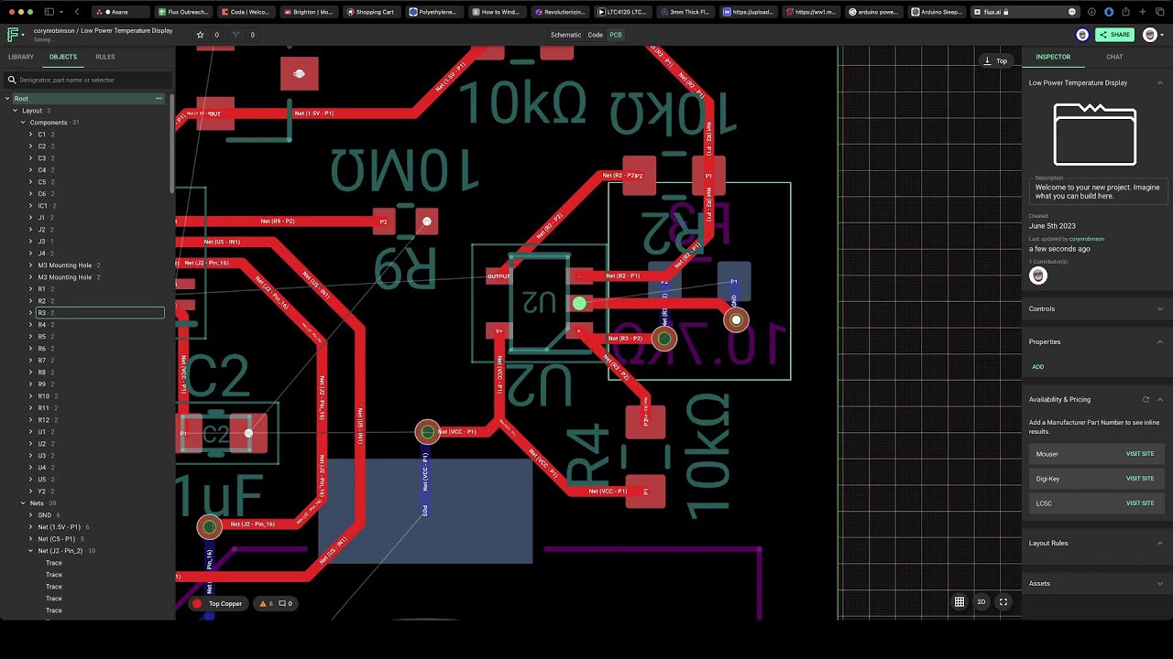Add a new property
The width and height of the screenshot is (1173, 659).
(1038, 367)
